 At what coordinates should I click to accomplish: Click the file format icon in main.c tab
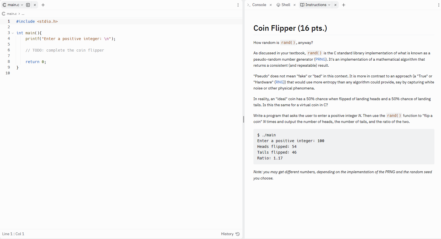pos(28,5)
